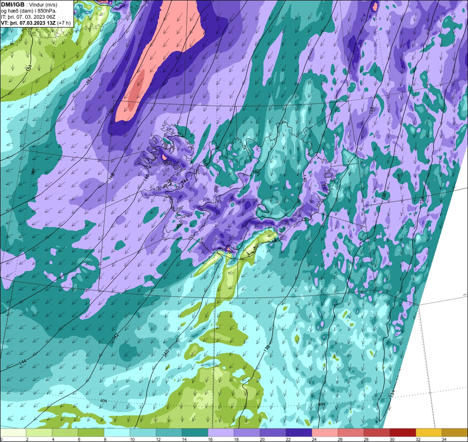The image size is (468, 442).
Task: Select the yellow-orange 32–34 m/s legend swatch
Action: tap(429, 433)
